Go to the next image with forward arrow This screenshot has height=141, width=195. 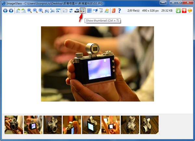point(11,11)
